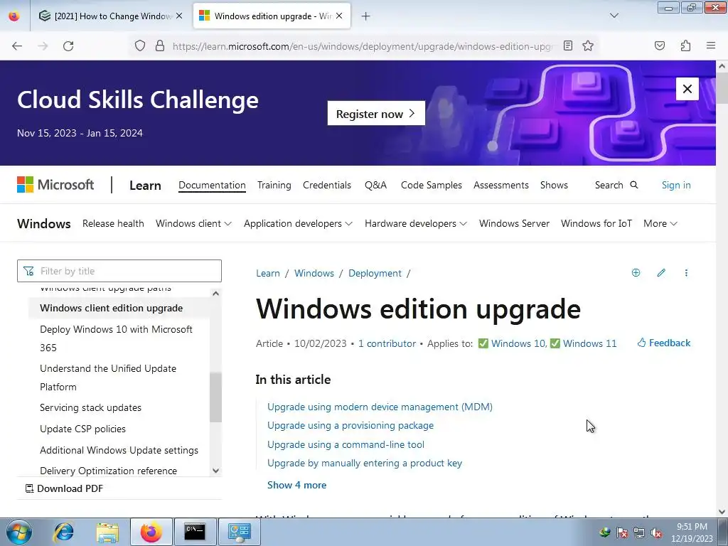Jump to Upgrade using a provisioning package
Viewport: 728px width, 546px height.
tap(350, 425)
